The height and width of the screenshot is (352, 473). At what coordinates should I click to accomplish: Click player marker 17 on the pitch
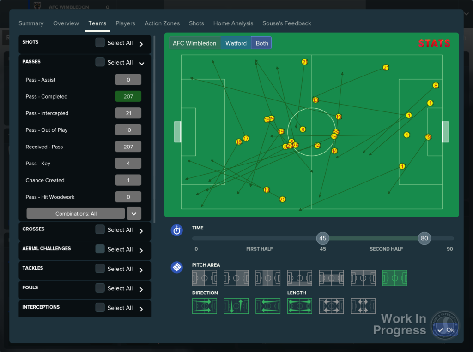pos(246,138)
